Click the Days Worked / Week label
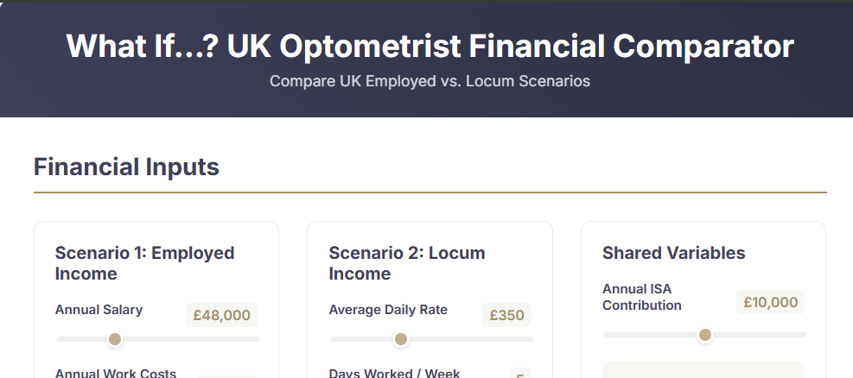Image resolution: width=853 pixels, height=378 pixels. [x=394, y=373]
